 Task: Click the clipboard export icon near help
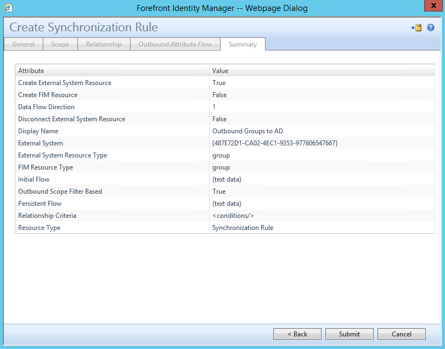pos(416,27)
